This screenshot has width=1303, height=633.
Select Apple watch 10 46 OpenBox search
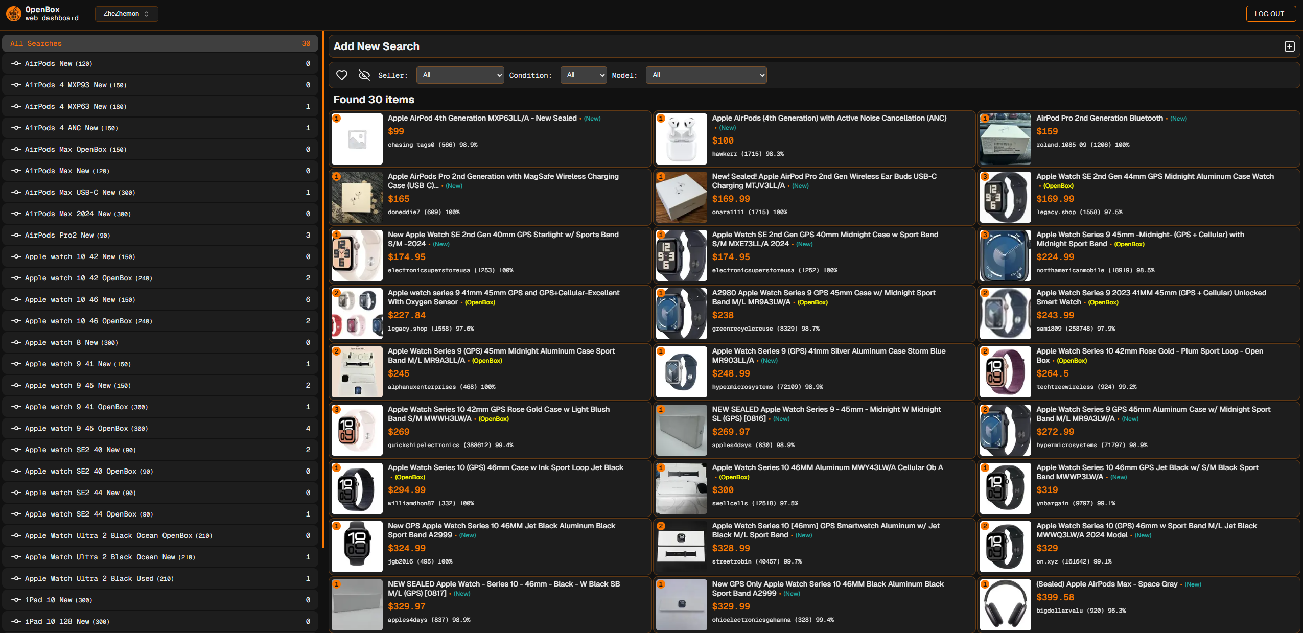point(160,321)
